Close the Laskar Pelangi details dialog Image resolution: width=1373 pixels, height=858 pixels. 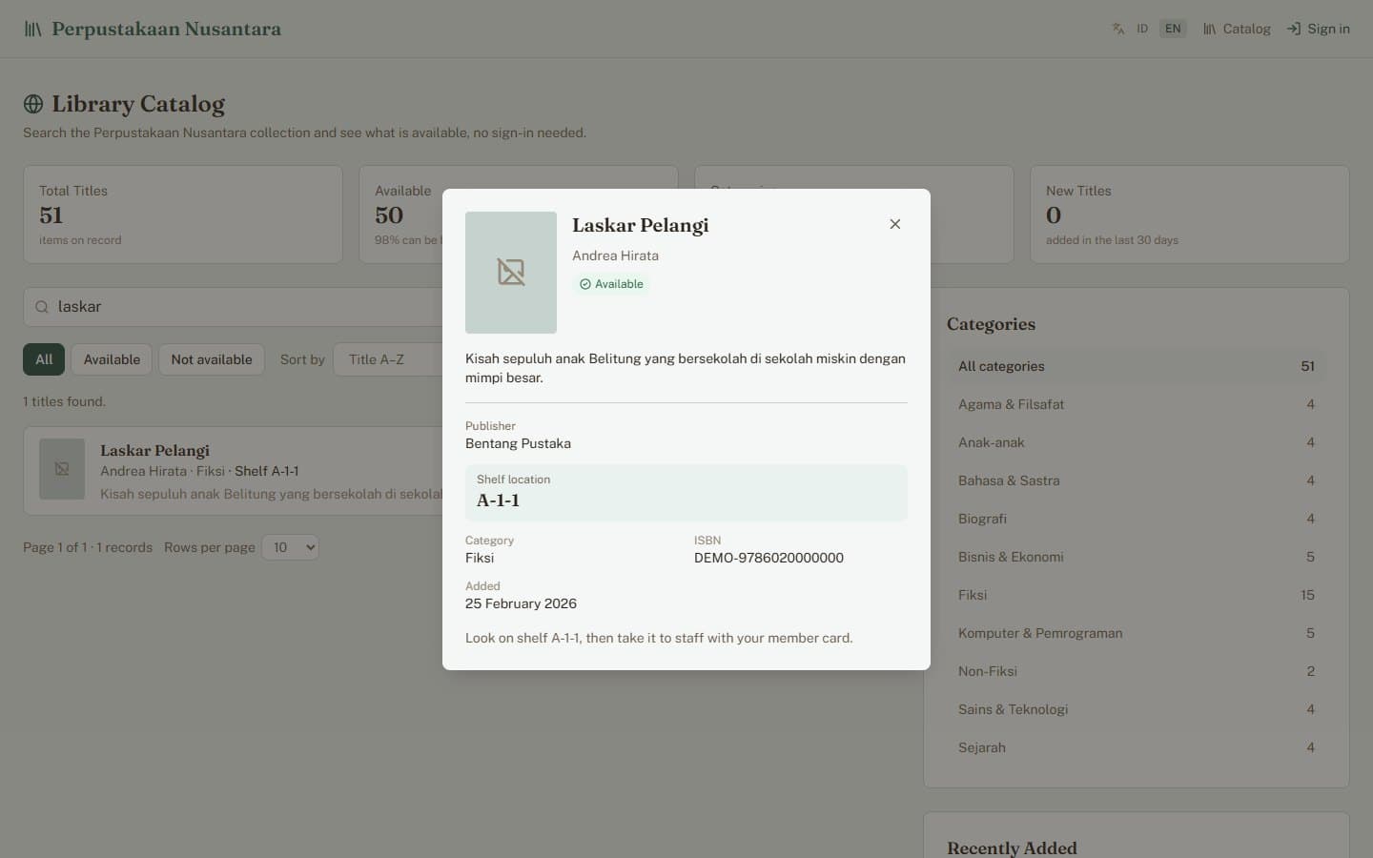coord(894,224)
